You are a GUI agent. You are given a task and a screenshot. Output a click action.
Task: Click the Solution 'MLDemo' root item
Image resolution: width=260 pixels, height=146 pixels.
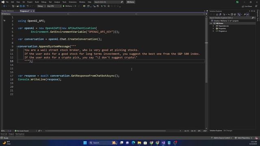pos(225,21)
